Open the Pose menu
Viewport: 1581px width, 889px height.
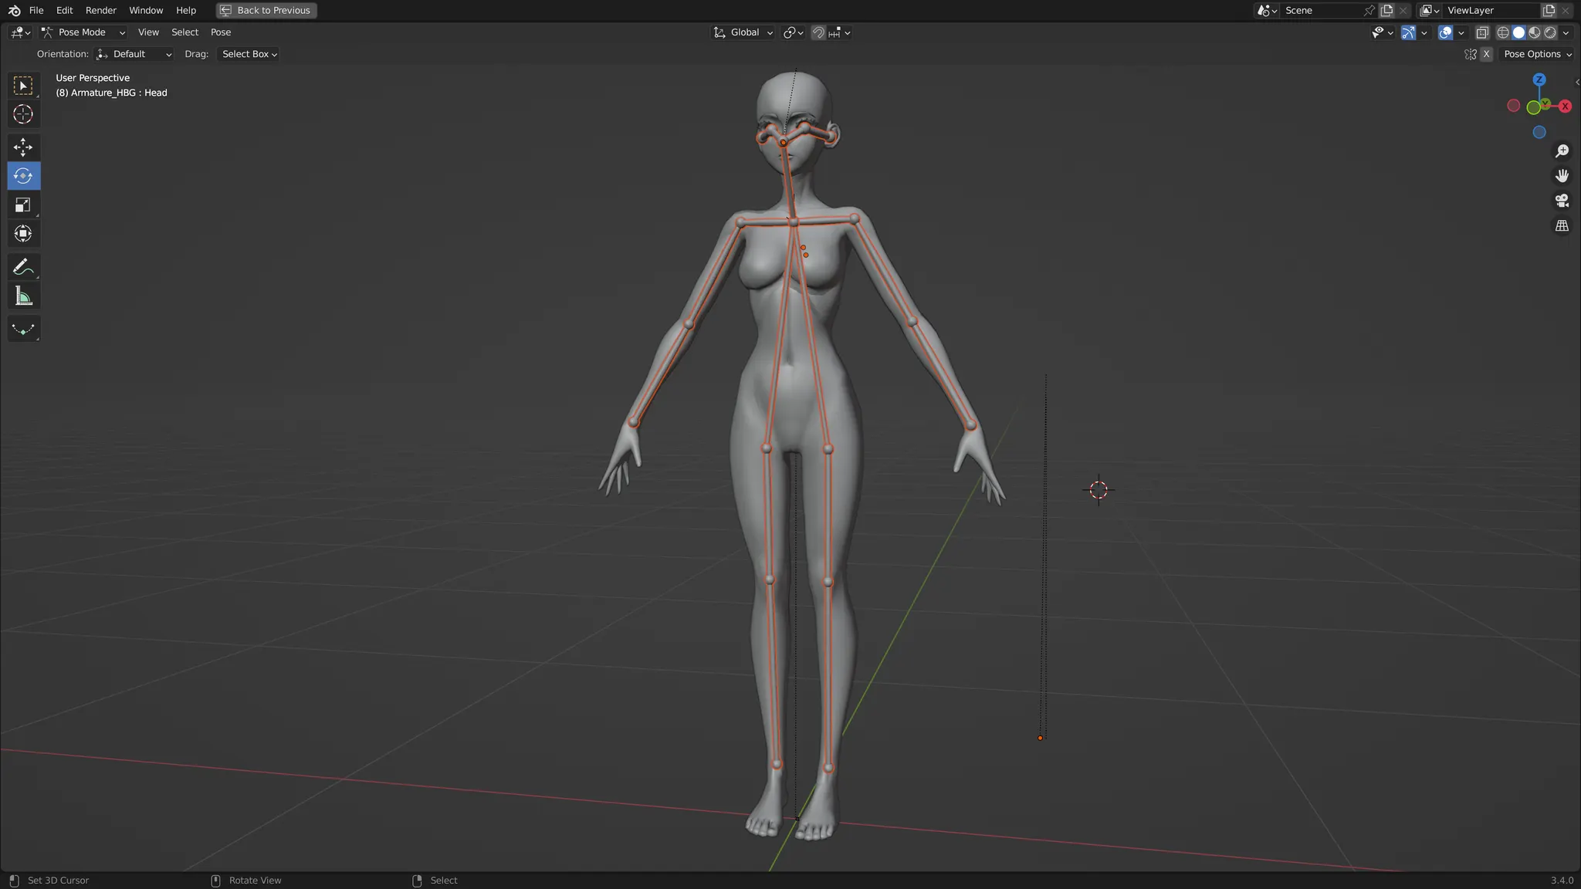tap(221, 32)
